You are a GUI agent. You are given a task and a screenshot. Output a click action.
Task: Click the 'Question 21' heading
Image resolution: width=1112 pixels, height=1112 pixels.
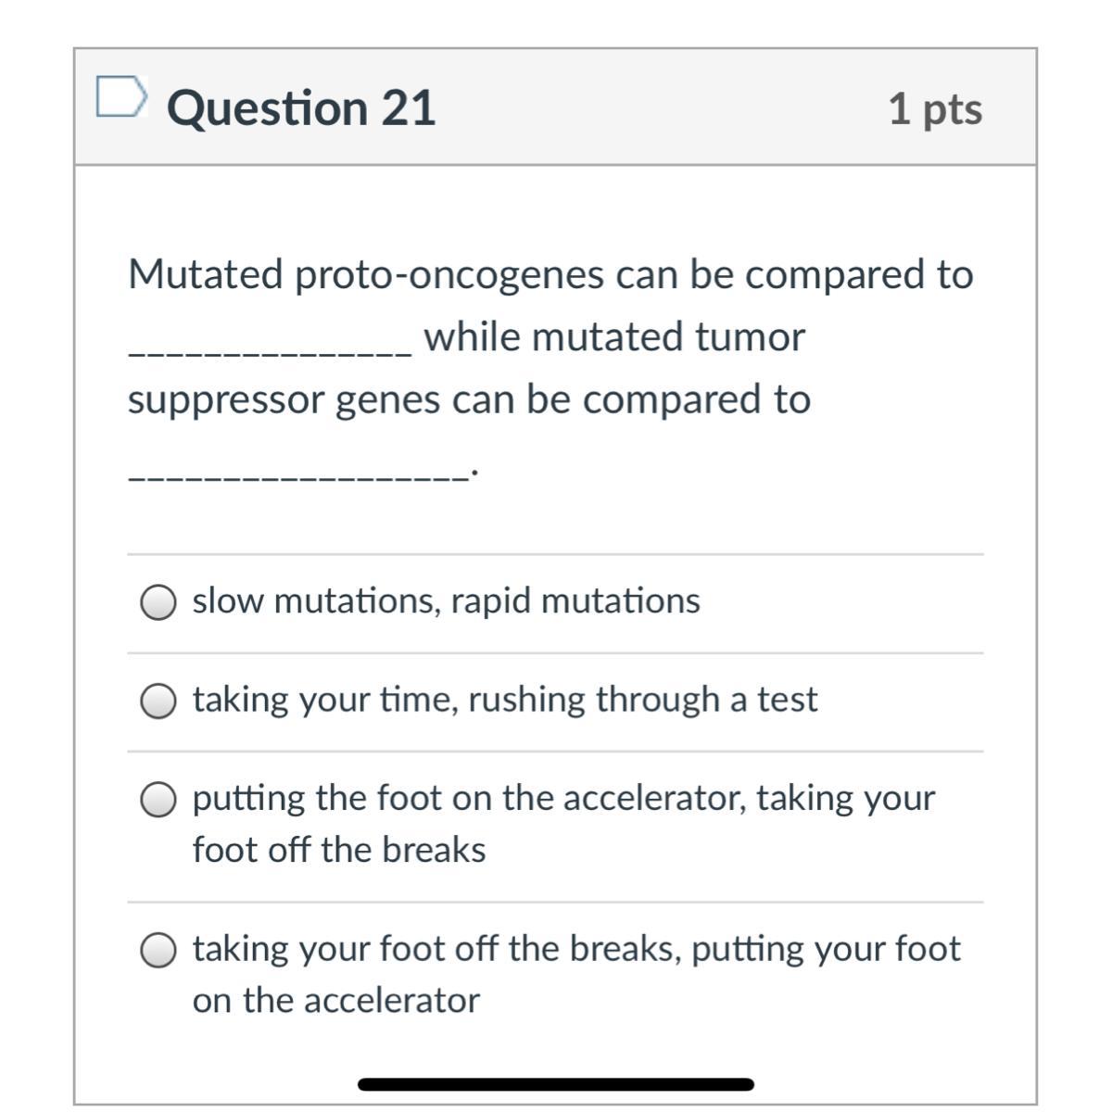(301, 107)
